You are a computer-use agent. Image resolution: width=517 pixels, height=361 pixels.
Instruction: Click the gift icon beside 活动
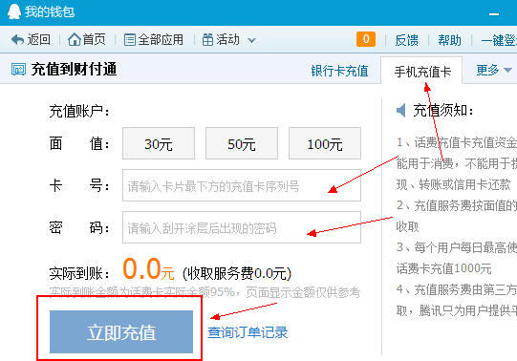[x=207, y=40]
